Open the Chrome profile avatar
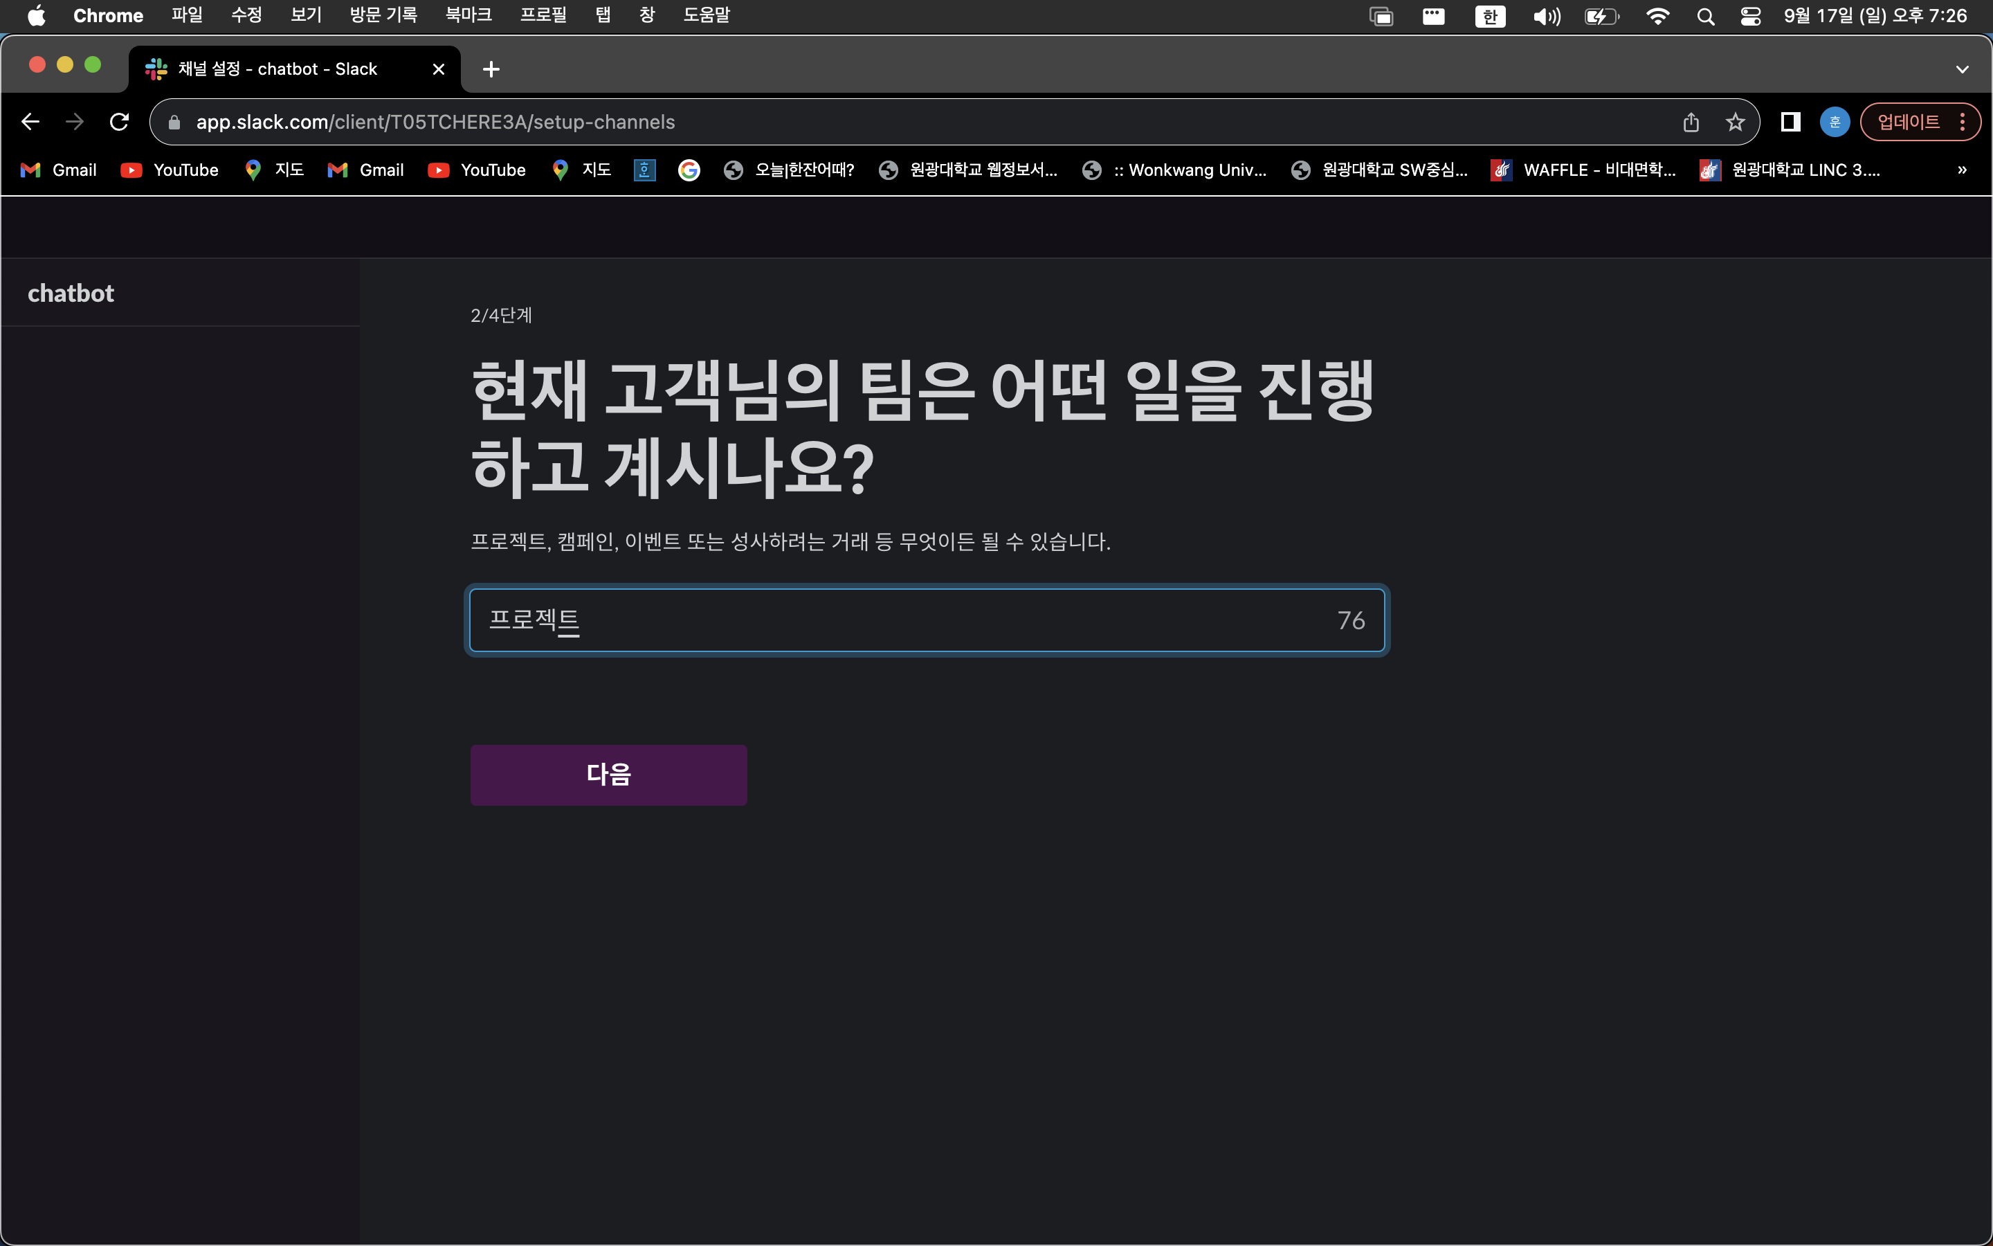 point(1834,122)
